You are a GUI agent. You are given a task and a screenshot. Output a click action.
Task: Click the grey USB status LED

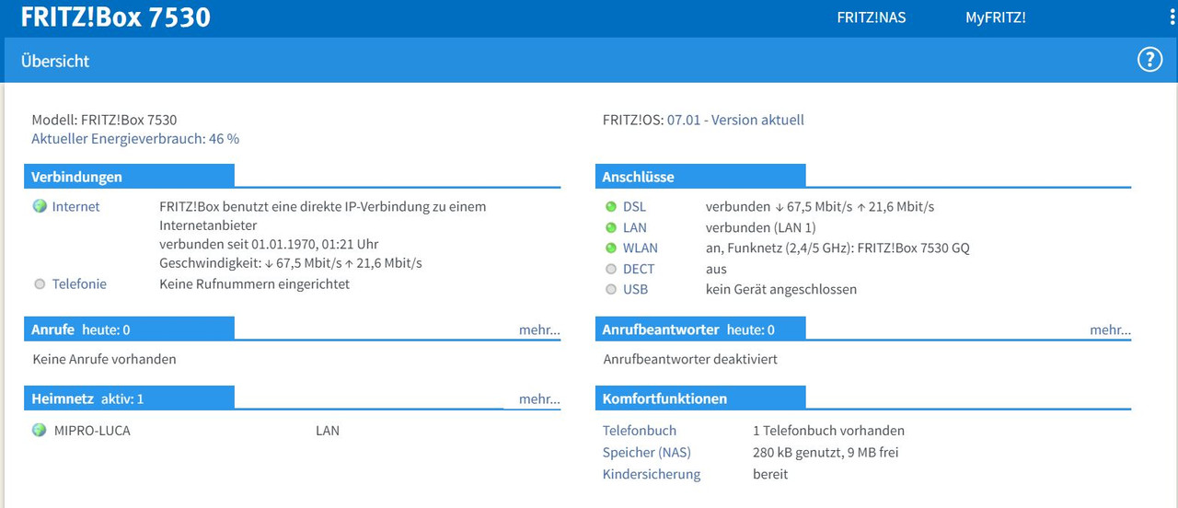click(611, 289)
